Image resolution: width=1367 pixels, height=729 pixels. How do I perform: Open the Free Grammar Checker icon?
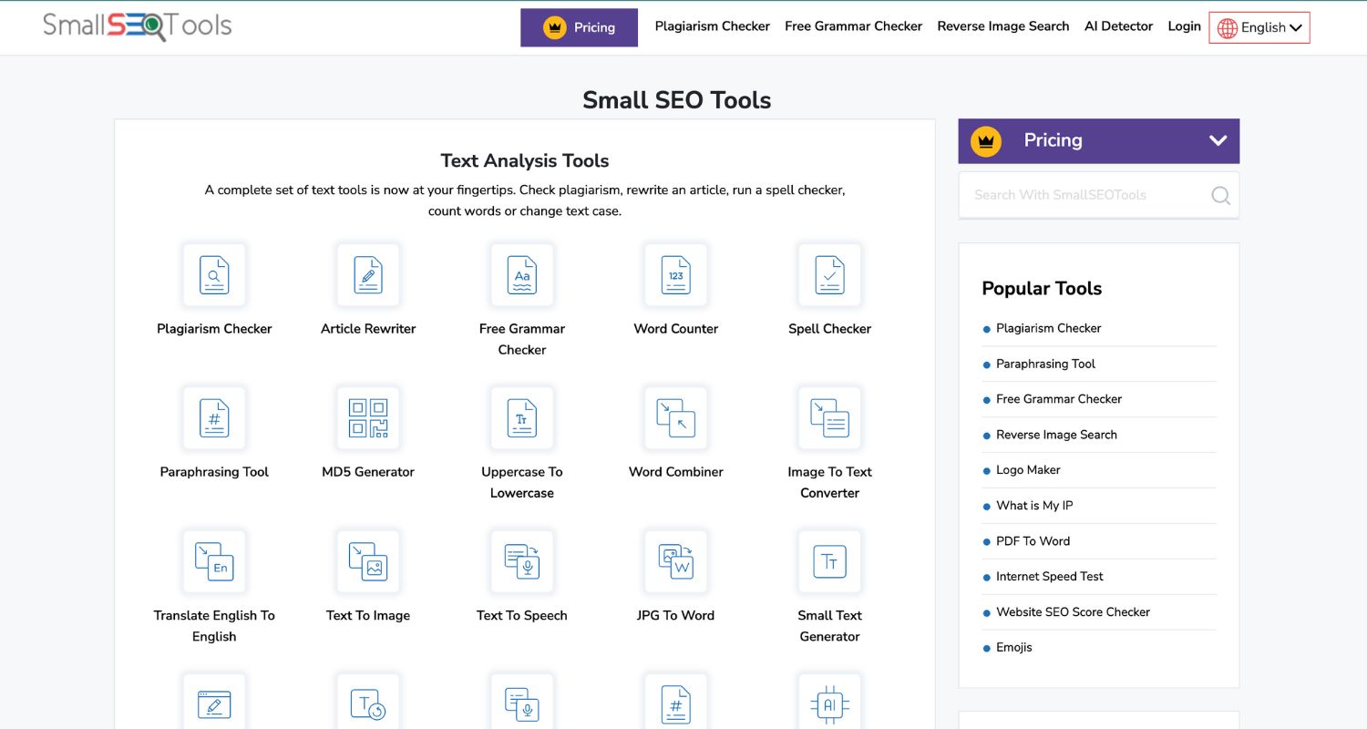click(x=521, y=274)
